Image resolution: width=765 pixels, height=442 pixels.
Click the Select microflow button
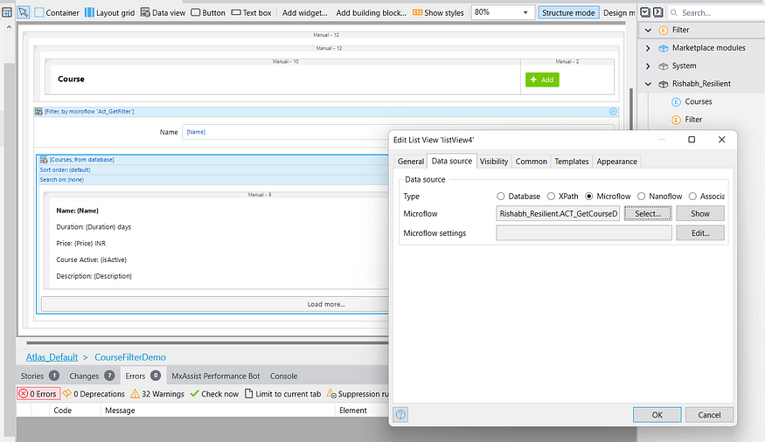click(648, 213)
